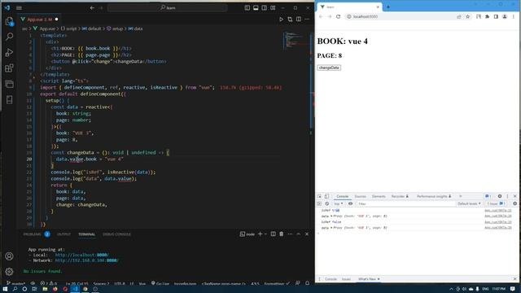
Task: Open the browser profile avatar
Action: click(x=505, y=16)
